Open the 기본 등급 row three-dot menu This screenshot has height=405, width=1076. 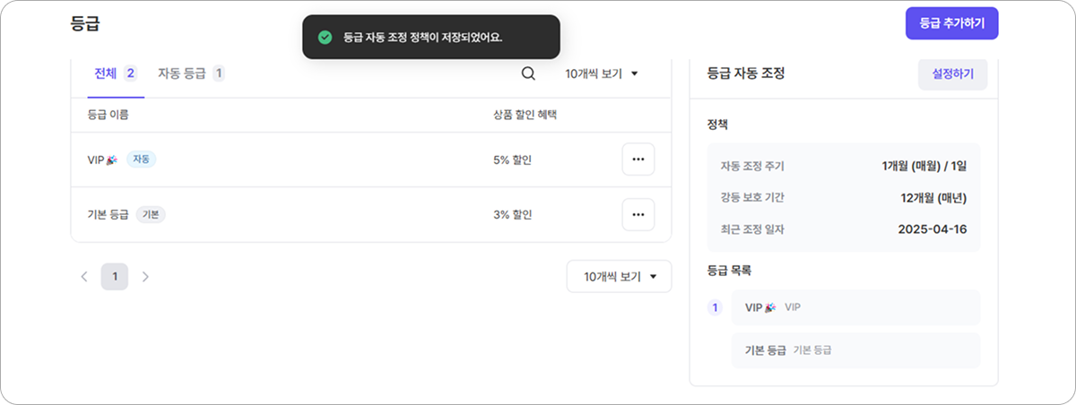(638, 214)
